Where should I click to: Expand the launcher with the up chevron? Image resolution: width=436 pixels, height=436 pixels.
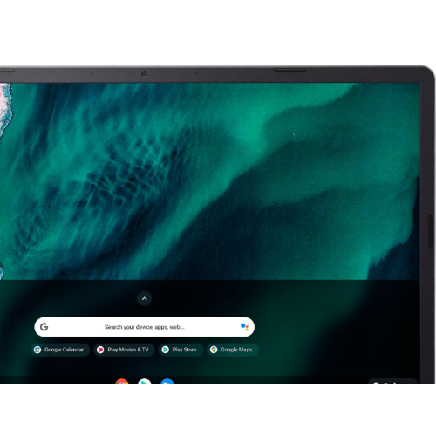(145, 298)
